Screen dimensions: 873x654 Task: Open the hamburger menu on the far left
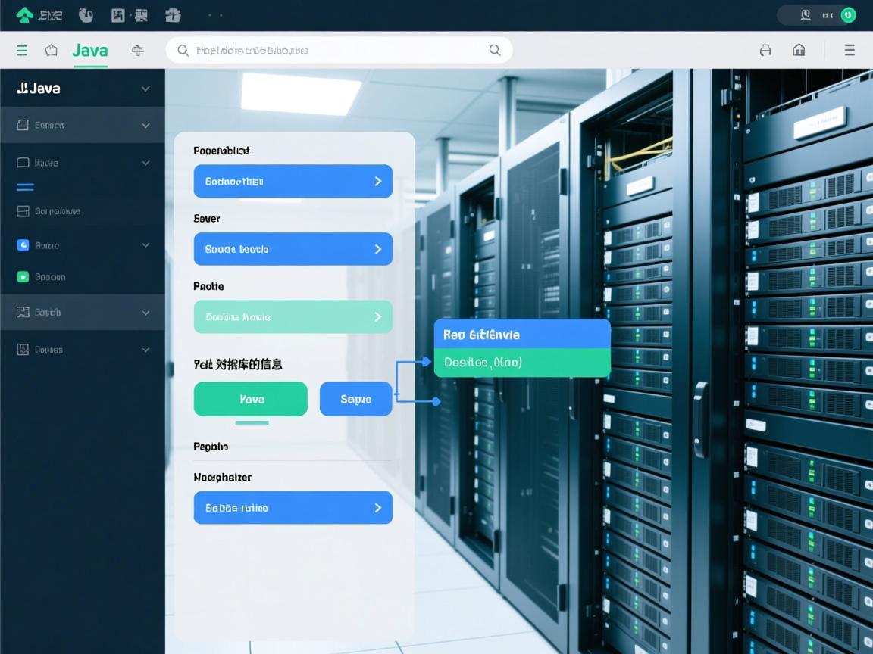point(22,50)
